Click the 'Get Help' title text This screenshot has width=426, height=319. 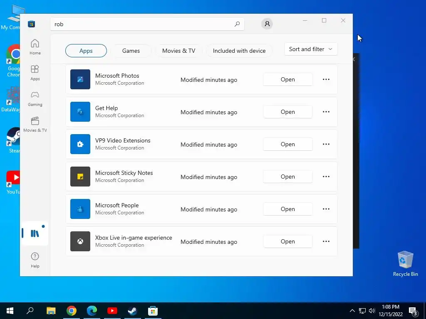click(106, 108)
